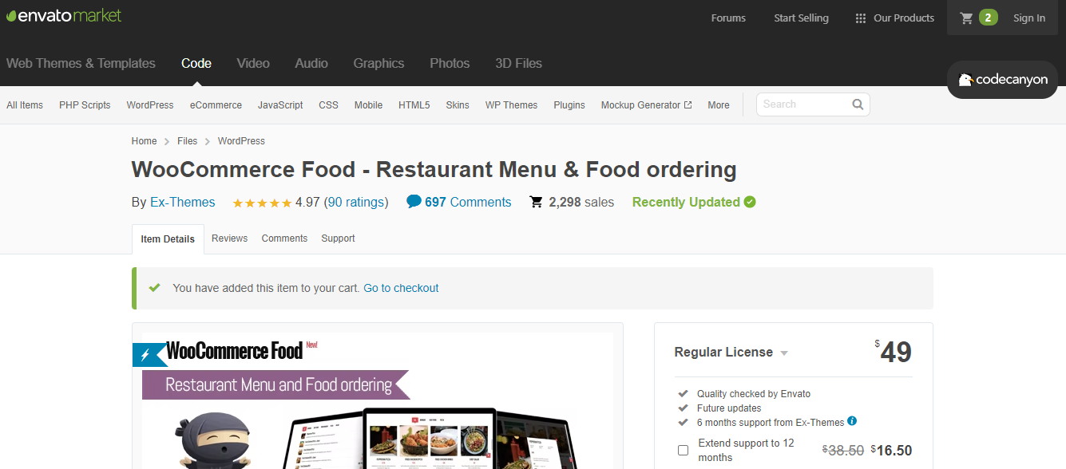Browse PHP Scripts category

85,104
